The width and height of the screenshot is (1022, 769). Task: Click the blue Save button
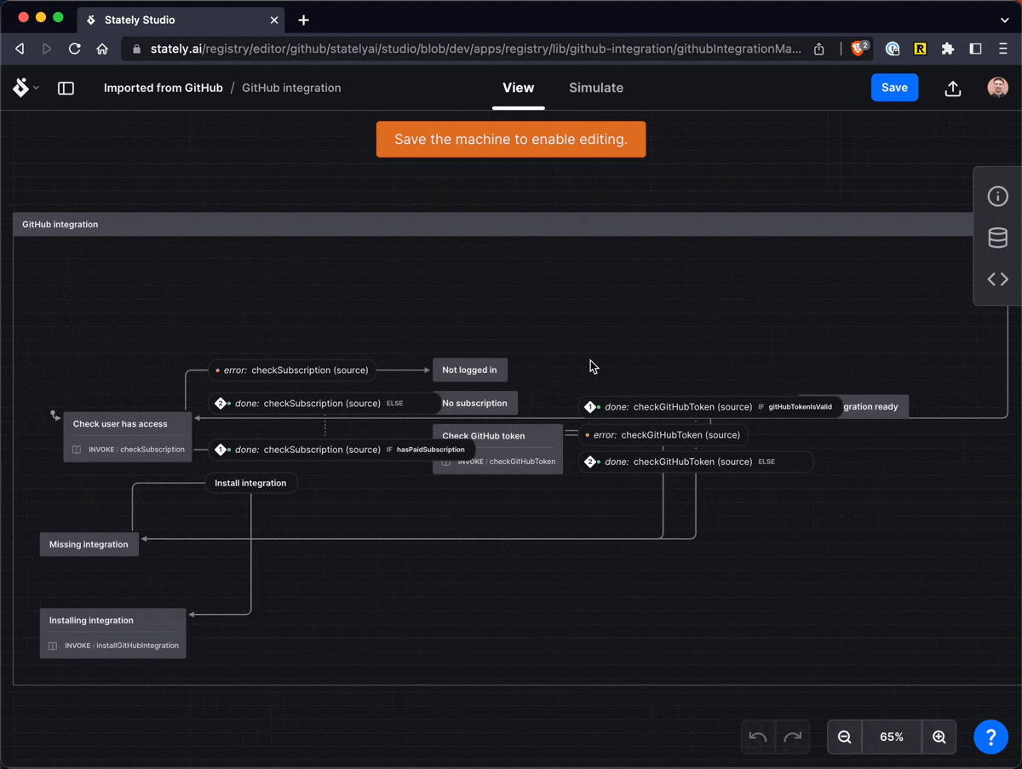[x=894, y=88]
